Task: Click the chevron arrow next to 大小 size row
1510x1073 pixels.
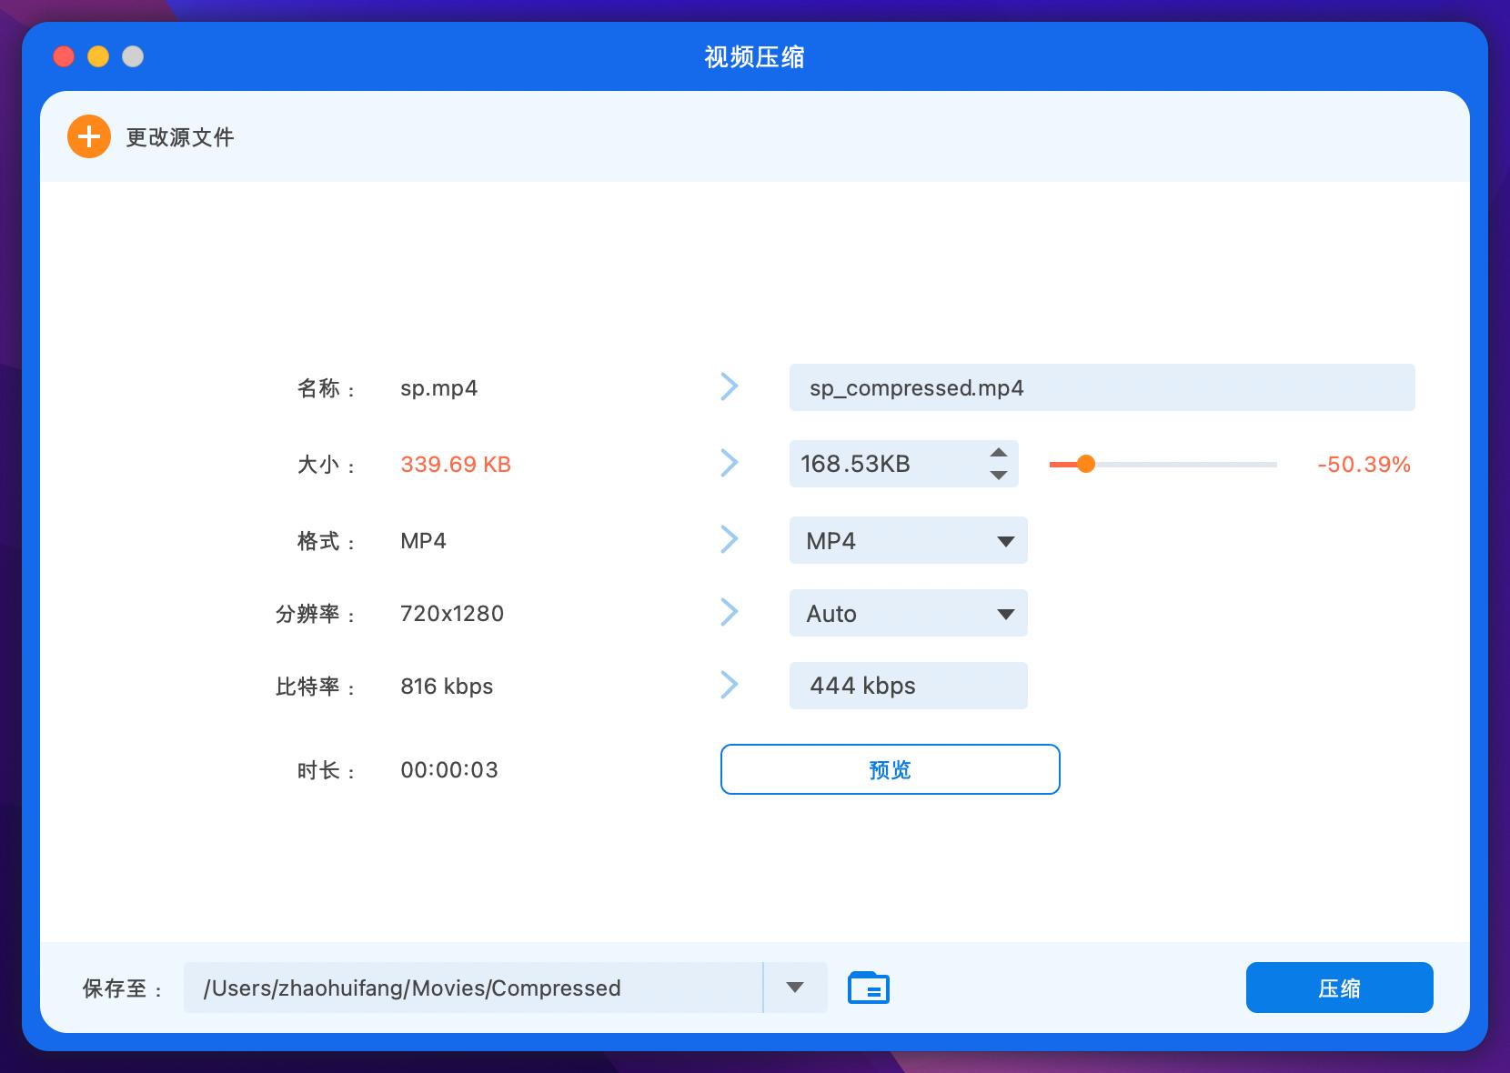Action: point(730,464)
